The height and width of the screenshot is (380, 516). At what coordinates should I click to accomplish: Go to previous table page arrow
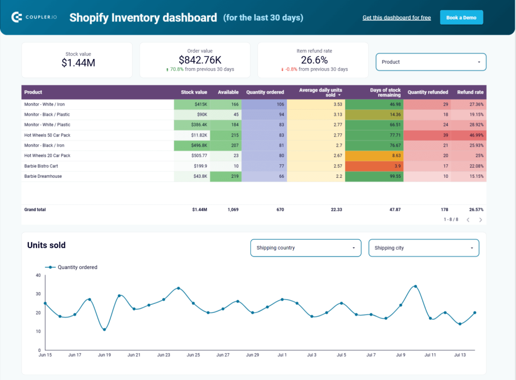pyautogui.click(x=468, y=220)
